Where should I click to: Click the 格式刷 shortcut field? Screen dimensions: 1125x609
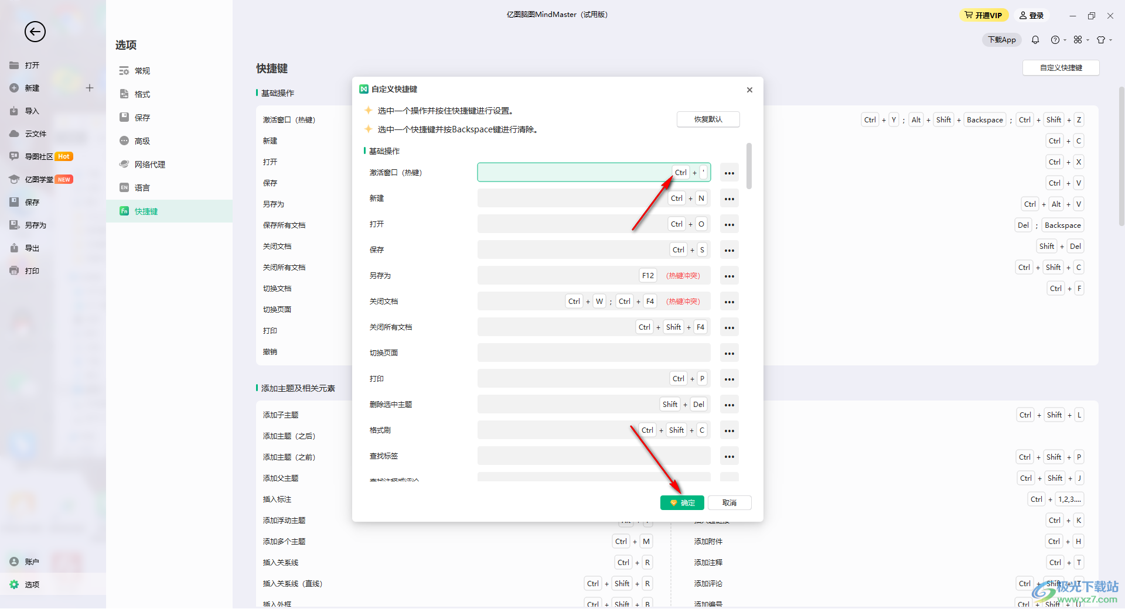pos(594,430)
